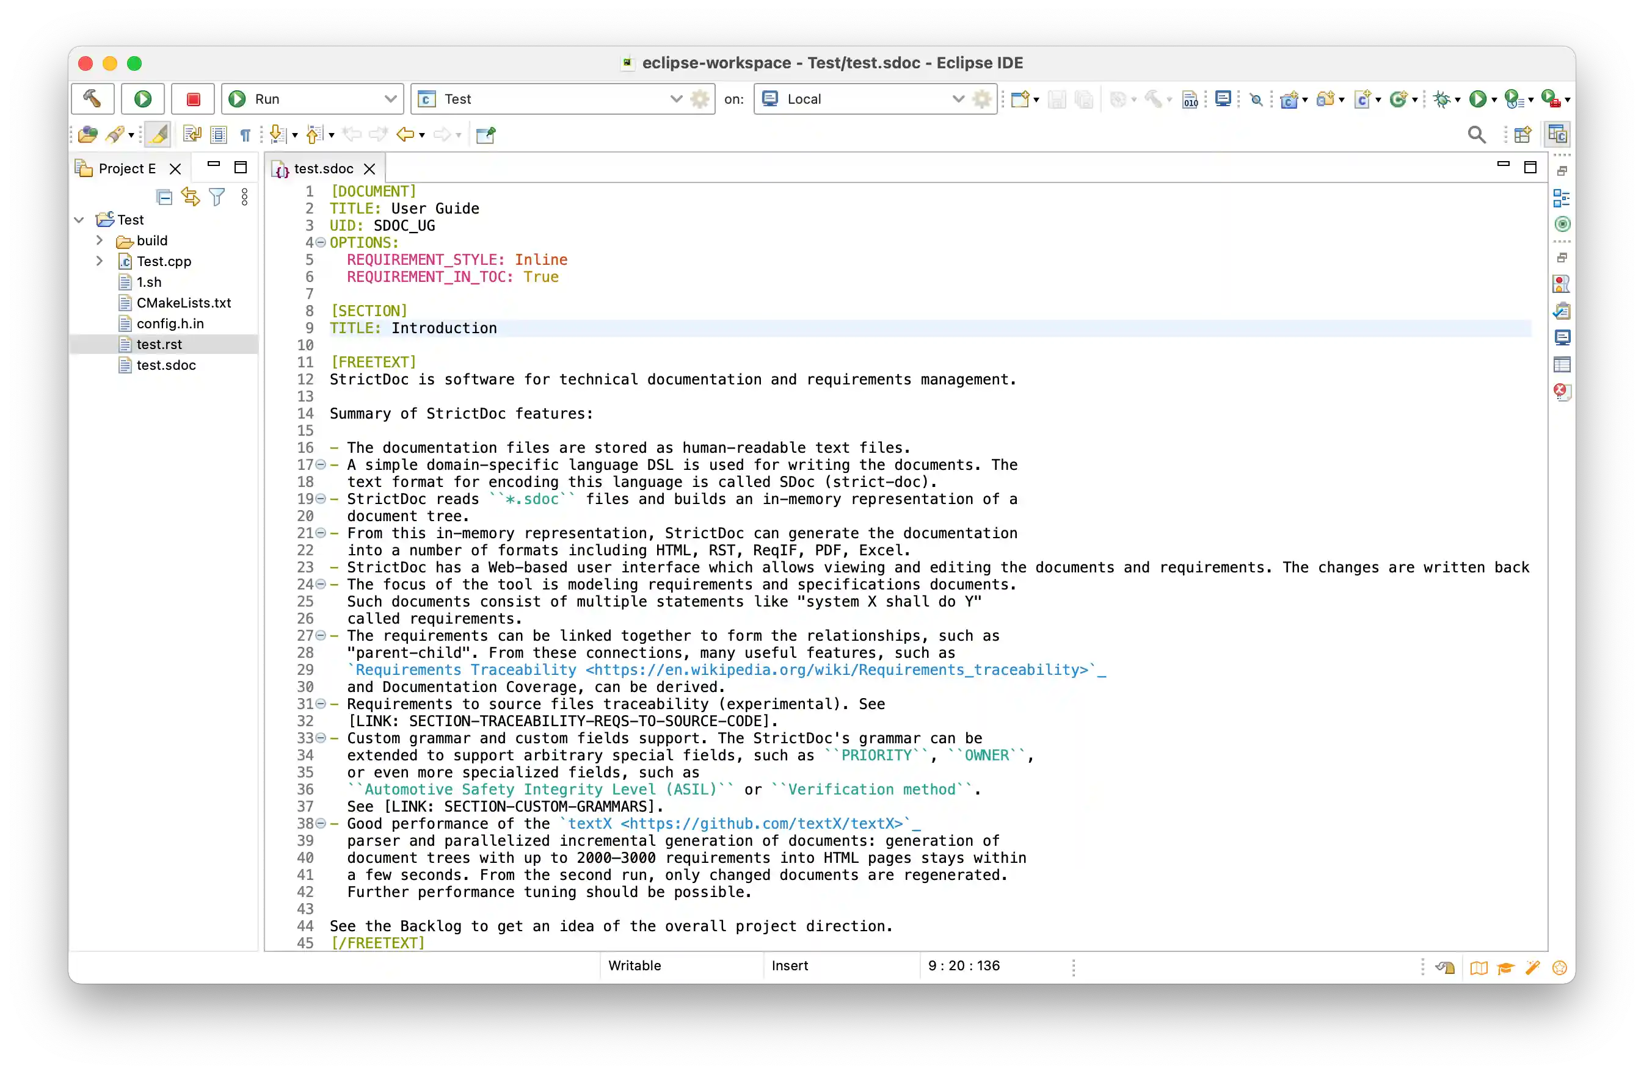This screenshot has width=1644, height=1074.
Task: Click the hammer Build button
Action: pyautogui.click(x=92, y=99)
